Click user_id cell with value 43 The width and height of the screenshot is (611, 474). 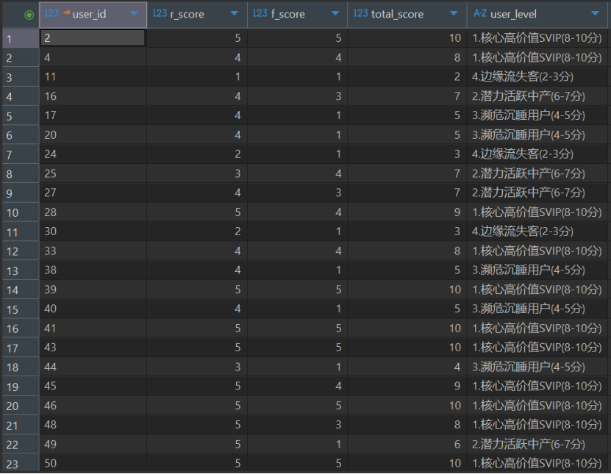[x=93, y=348]
